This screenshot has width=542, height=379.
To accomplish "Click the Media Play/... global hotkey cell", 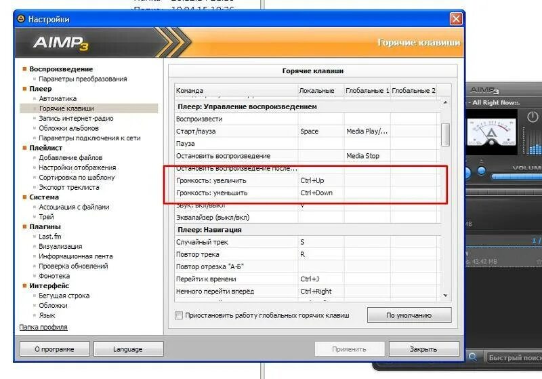I will (367, 132).
